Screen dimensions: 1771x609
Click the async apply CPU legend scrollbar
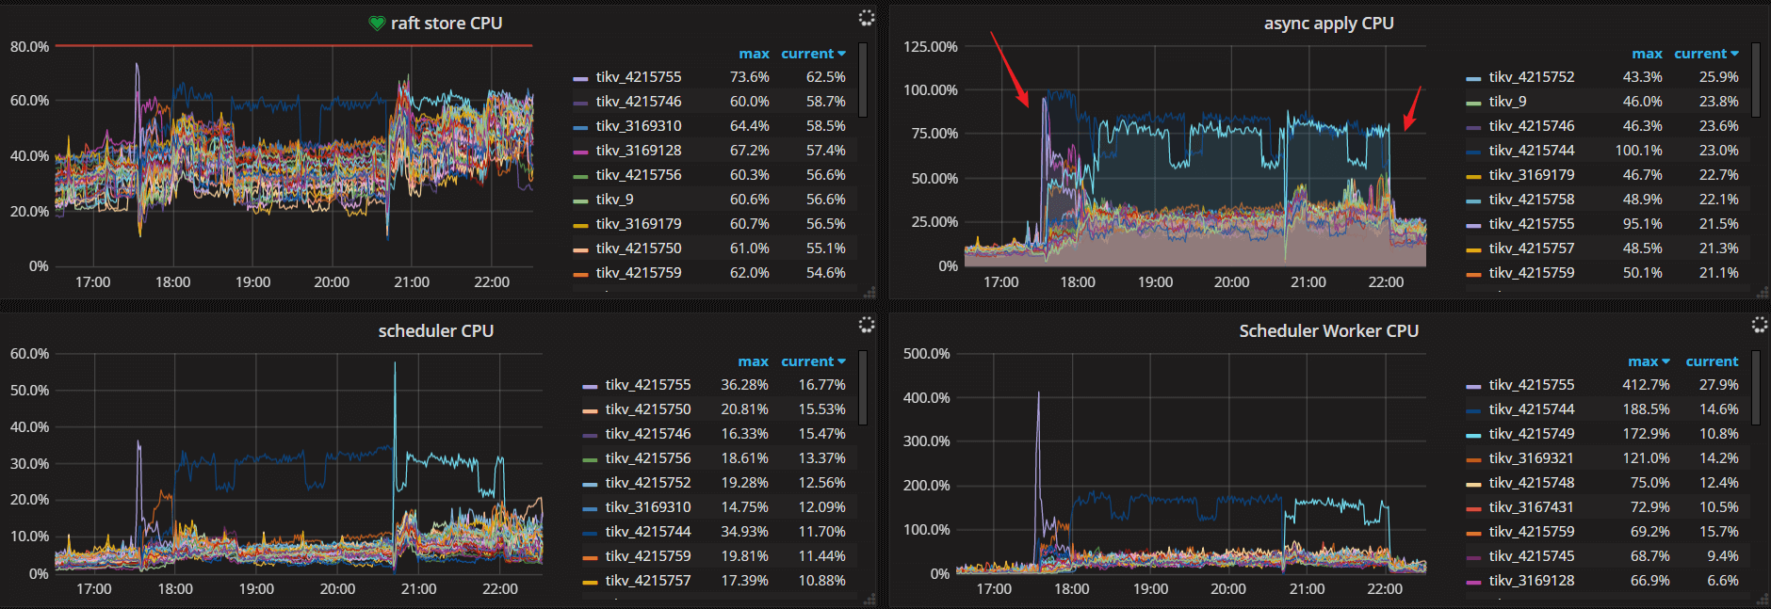pyautogui.click(x=1756, y=80)
